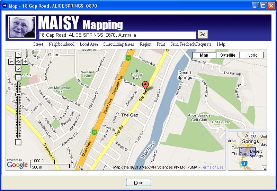Select the Local Area zoom level
Viewport: 277px width, 191px height.
(x=89, y=44)
